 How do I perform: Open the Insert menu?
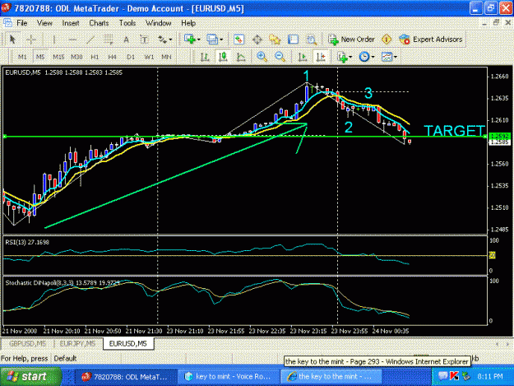(71, 23)
